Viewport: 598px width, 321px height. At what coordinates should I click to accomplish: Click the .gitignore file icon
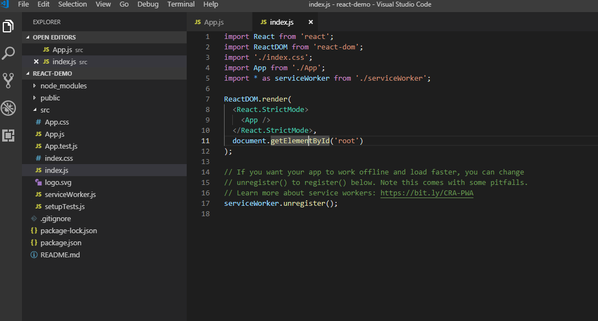34,218
